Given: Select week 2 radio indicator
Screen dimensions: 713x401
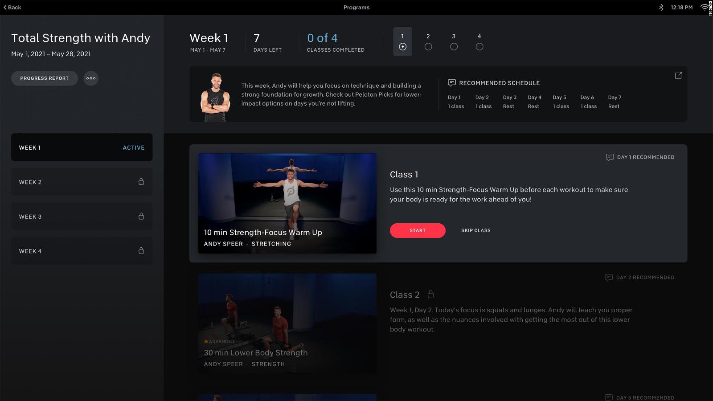Looking at the screenshot, I should 428,47.
